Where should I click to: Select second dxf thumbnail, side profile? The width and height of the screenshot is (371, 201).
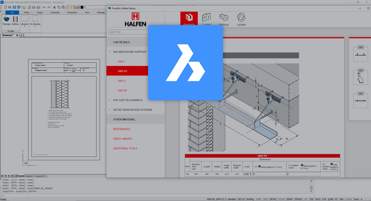(360, 77)
